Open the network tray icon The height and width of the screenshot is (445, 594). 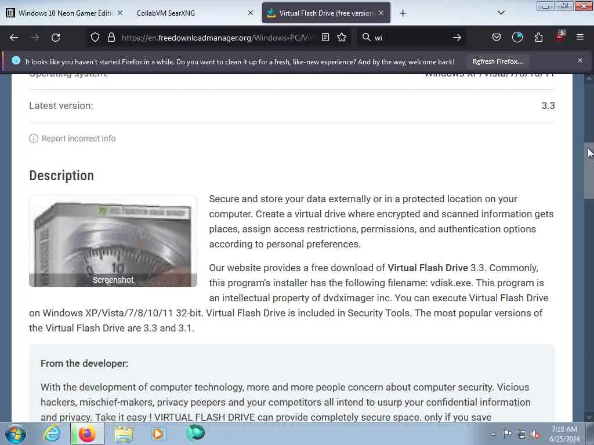(521, 434)
